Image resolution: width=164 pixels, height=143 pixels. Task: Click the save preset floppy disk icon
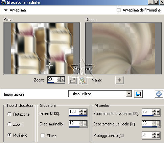click(138, 94)
